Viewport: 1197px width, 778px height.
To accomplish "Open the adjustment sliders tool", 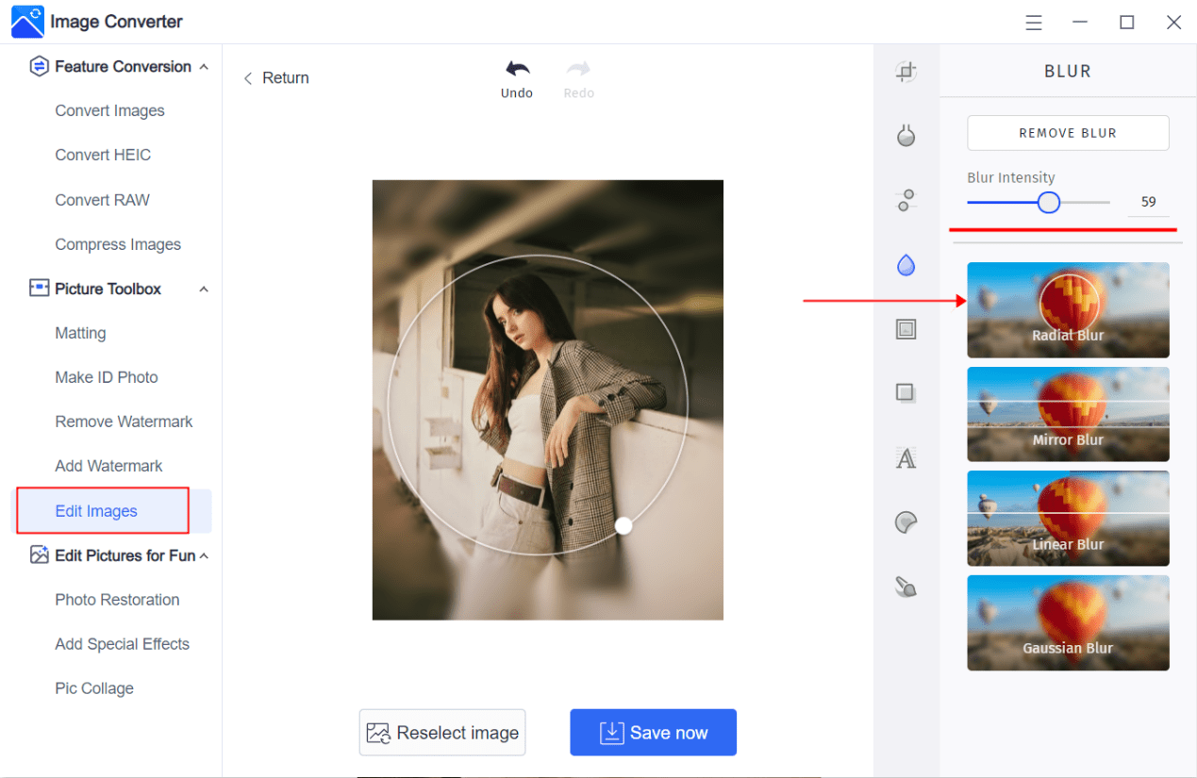I will [906, 200].
